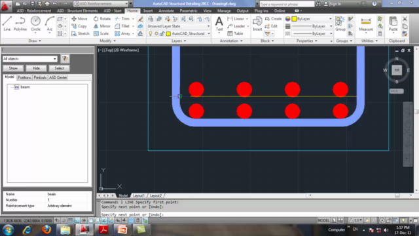Screen dimensions: 419x236
Task: Click the Hide button
Action: (x=36, y=68)
